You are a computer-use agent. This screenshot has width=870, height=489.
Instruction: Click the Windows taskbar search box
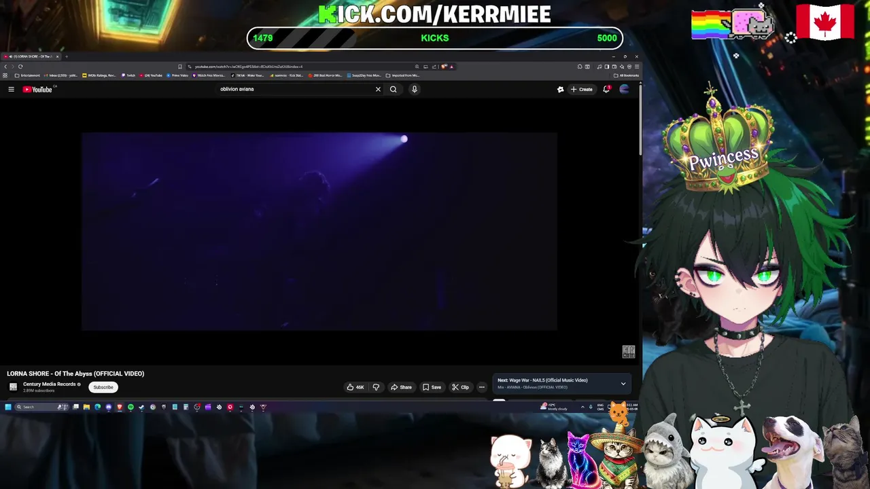(42, 407)
